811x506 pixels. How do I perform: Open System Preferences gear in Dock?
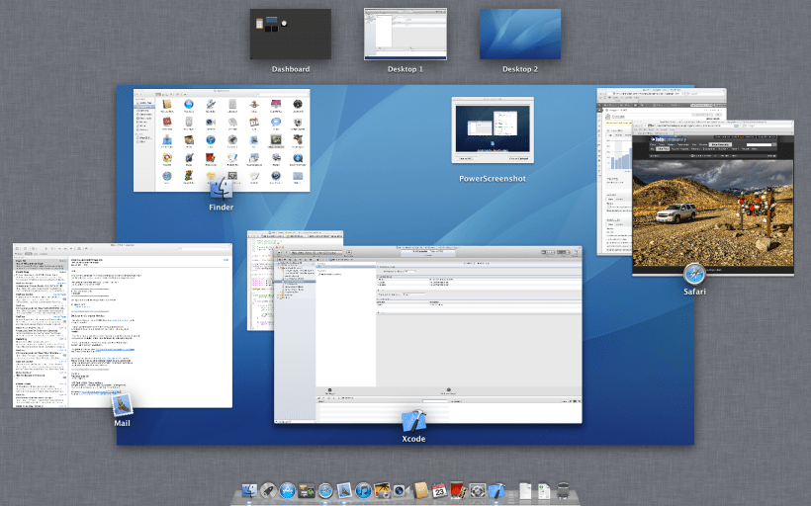coord(478,491)
